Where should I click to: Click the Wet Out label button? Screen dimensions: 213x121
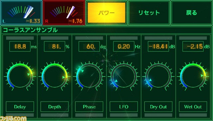coord(193,107)
